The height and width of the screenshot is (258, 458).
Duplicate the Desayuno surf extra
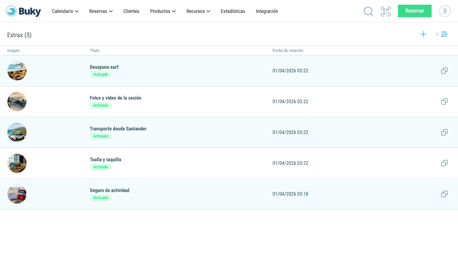(444, 71)
